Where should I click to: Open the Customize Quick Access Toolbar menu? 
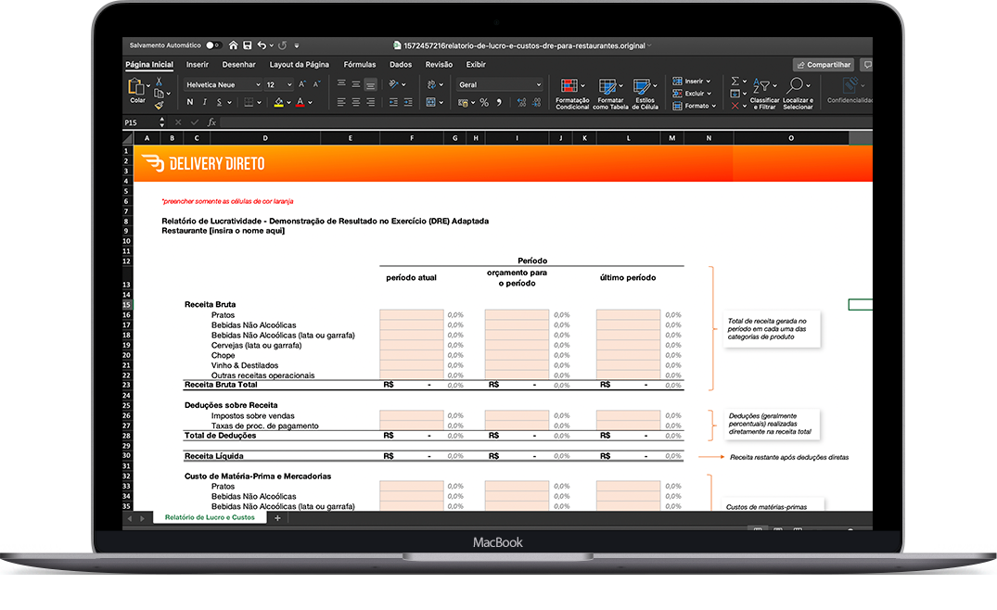coord(297,45)
